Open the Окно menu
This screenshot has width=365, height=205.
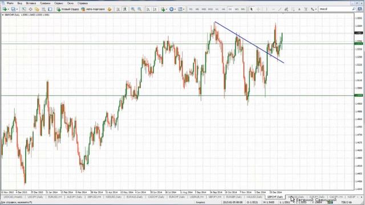point(70,3)
